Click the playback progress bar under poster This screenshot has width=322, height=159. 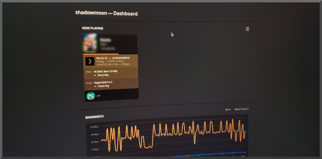pyautogui.click(x=100, y=54)
